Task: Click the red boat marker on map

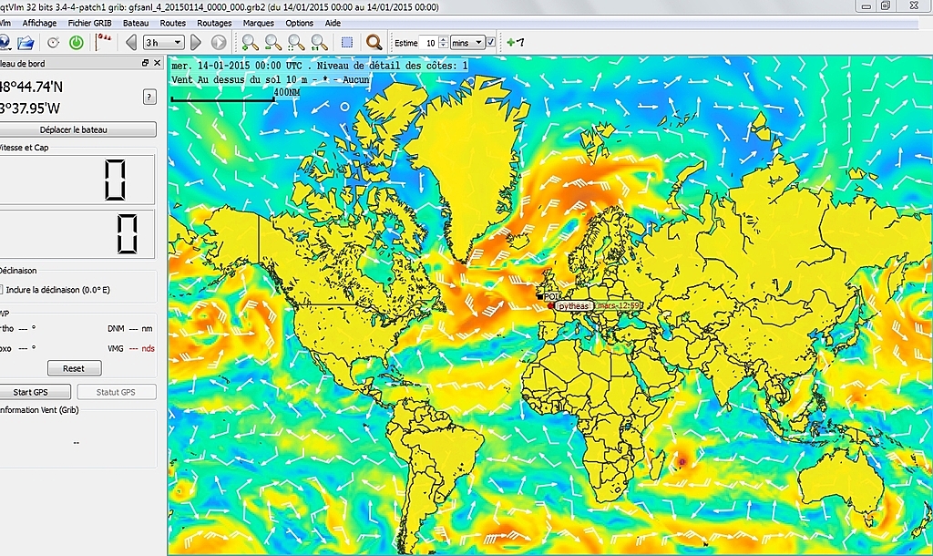Action: (x=551, y=306)
